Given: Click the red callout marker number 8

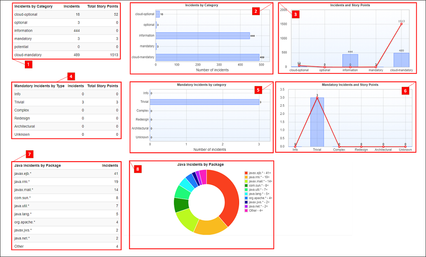Looking at the screenshot, I should click(x=138, y=169).
